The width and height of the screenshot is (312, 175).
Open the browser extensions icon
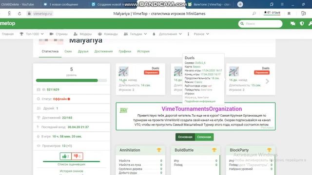coord(303,14)
